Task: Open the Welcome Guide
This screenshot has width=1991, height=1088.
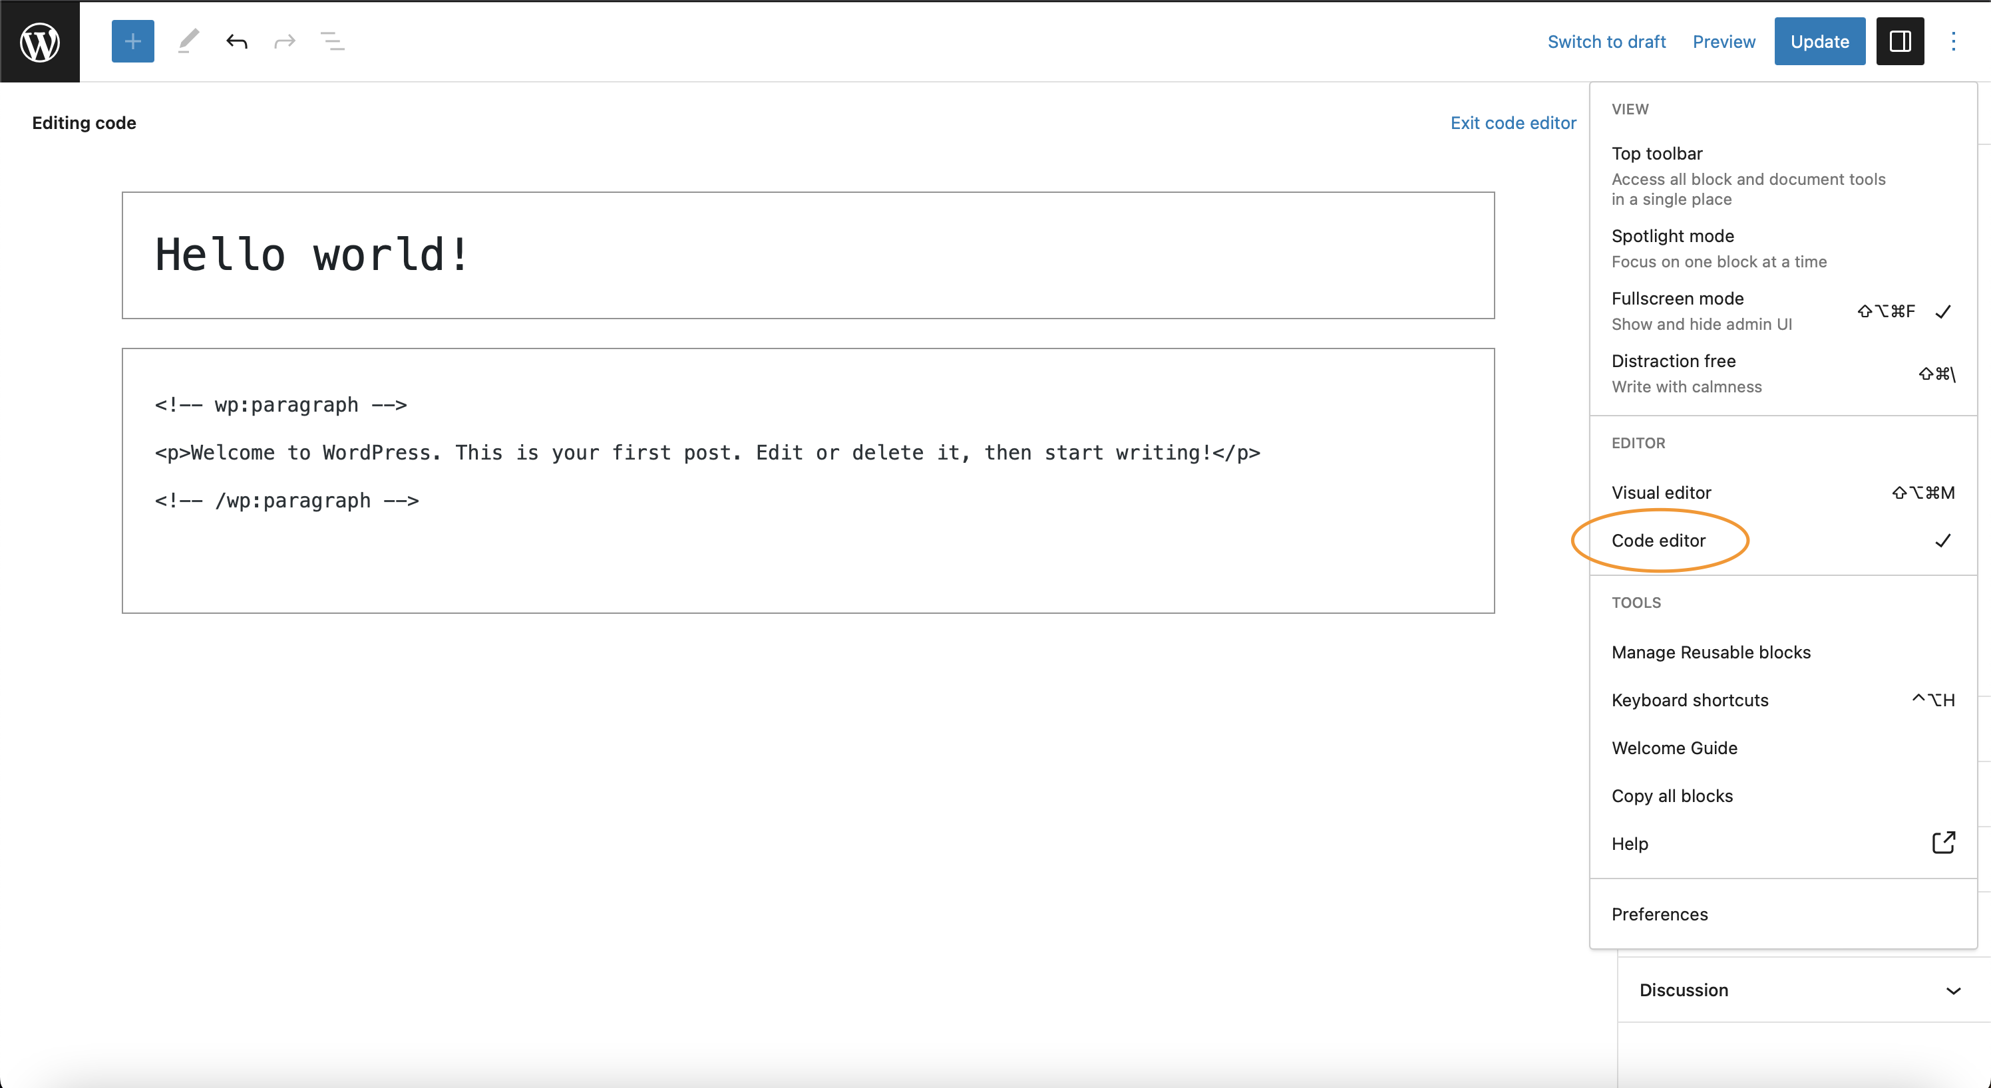Action: click(x=1783, y=748)
